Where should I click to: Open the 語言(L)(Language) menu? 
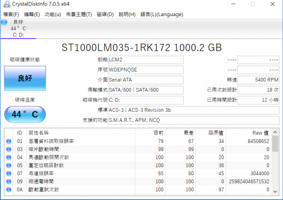tap(162, 15)
